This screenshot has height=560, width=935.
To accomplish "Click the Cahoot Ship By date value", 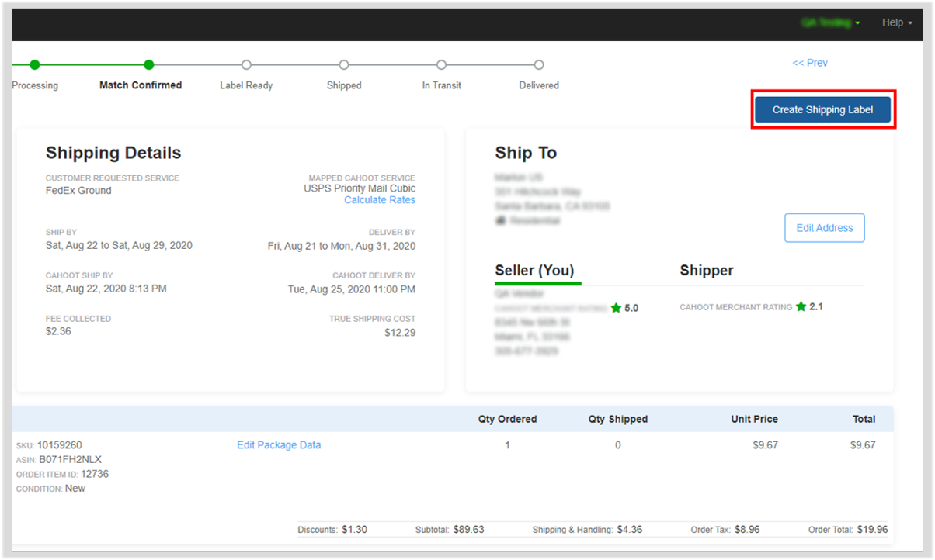I will coord(106,289).
